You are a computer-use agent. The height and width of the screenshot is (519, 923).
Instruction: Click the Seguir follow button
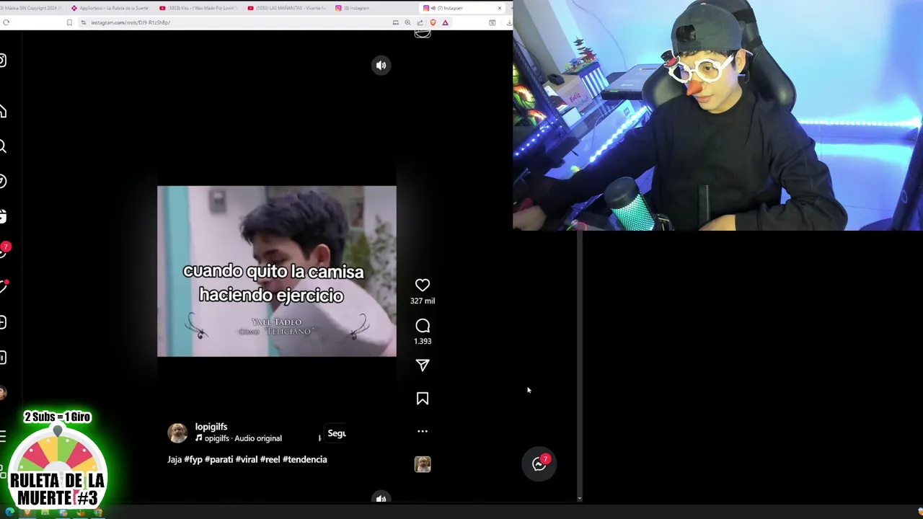337,433
